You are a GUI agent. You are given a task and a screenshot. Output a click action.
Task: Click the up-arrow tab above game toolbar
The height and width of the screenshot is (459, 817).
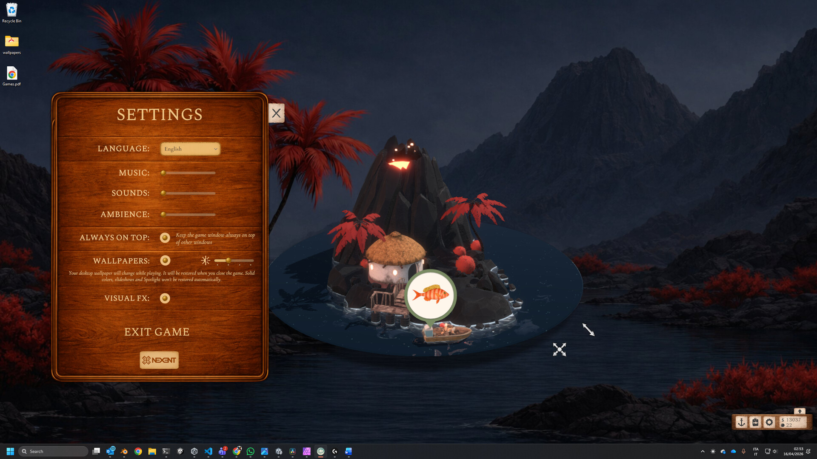800,411
